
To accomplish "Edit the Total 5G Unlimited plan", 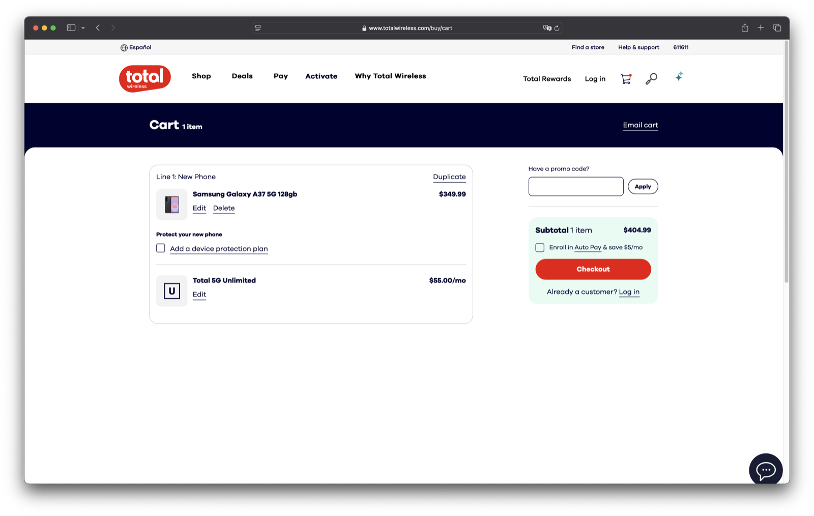I will (199, 295).
